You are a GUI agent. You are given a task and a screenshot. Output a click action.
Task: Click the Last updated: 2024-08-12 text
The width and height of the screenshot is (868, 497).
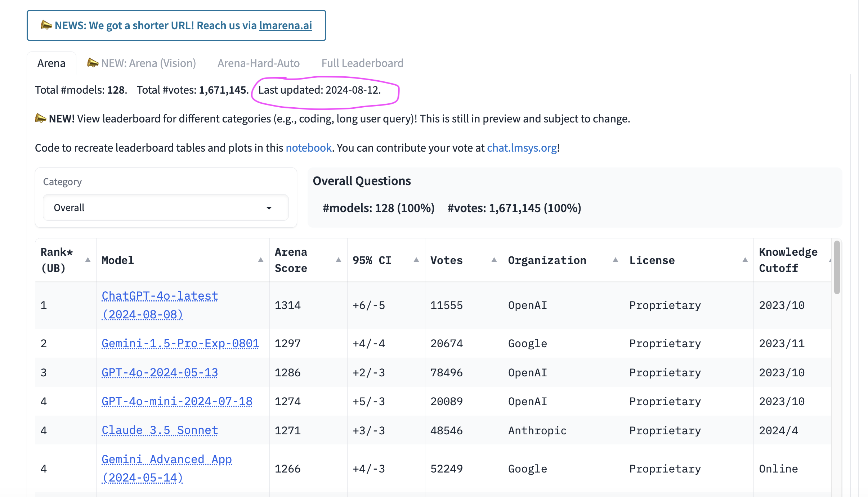tap(319, 90)
